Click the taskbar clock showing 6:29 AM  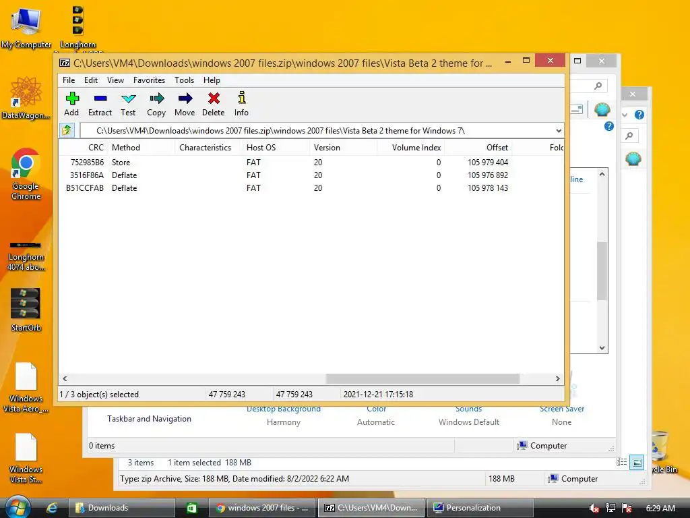660,509
